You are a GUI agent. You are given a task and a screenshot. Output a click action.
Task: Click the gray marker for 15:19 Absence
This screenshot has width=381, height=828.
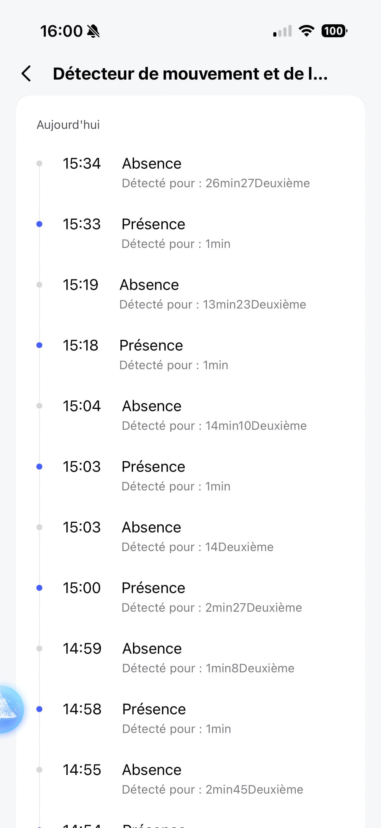[x=39, y=285]
